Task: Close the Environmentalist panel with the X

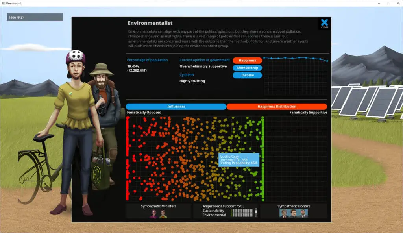Action: pos(324,23)
